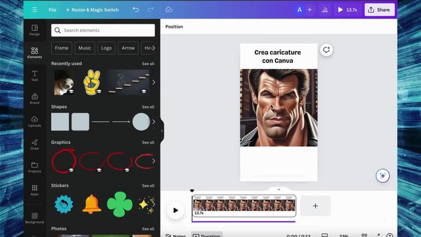This screenshot has width=421, height=237.
Task: Open the Uploads panel
Action: point(35,122)
